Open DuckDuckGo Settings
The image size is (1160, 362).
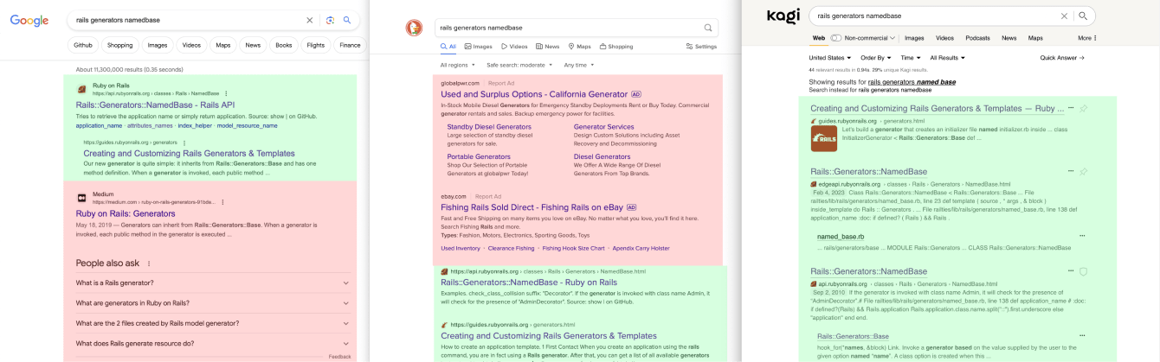pyautogui.click(x=701, y=47)
